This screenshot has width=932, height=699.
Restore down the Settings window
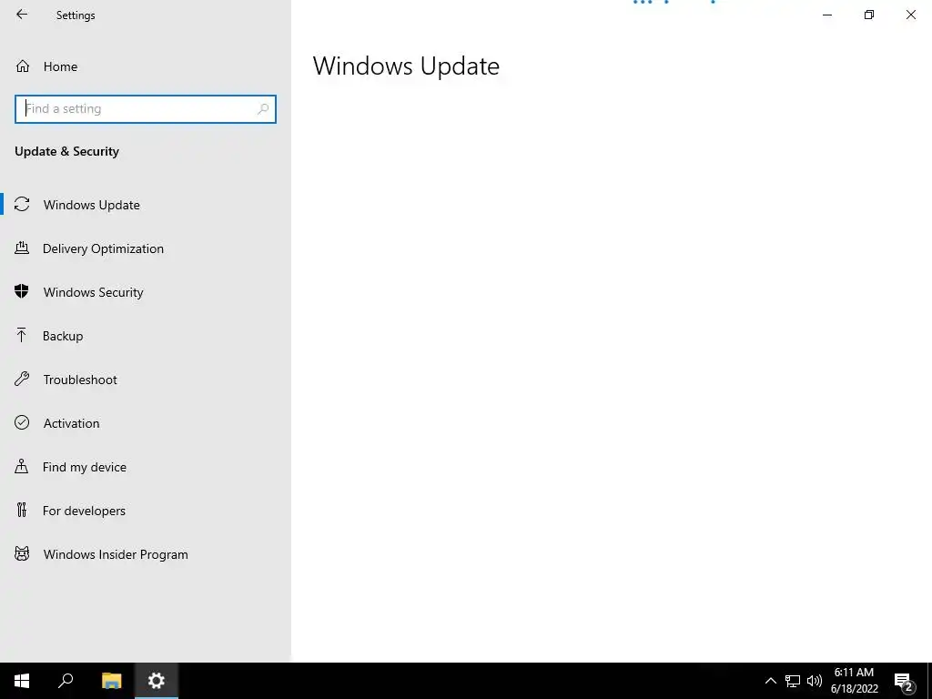click(869, 15)
